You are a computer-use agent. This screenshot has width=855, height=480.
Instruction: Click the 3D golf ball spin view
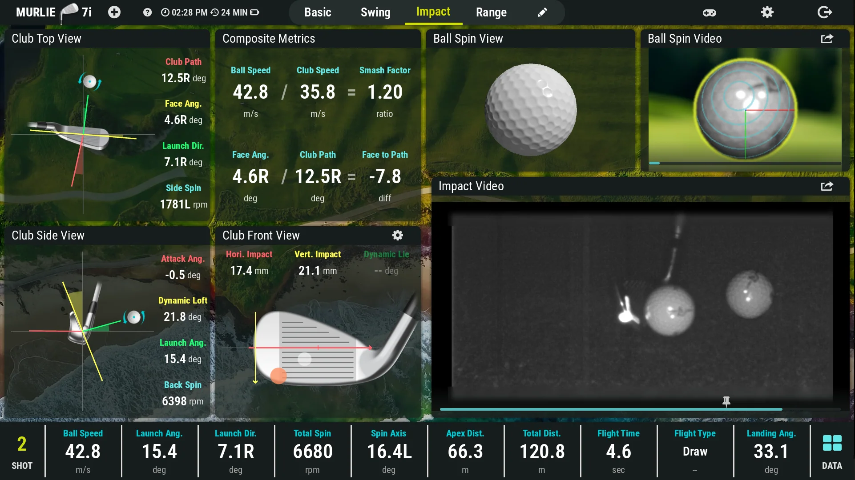pos(531,109)
